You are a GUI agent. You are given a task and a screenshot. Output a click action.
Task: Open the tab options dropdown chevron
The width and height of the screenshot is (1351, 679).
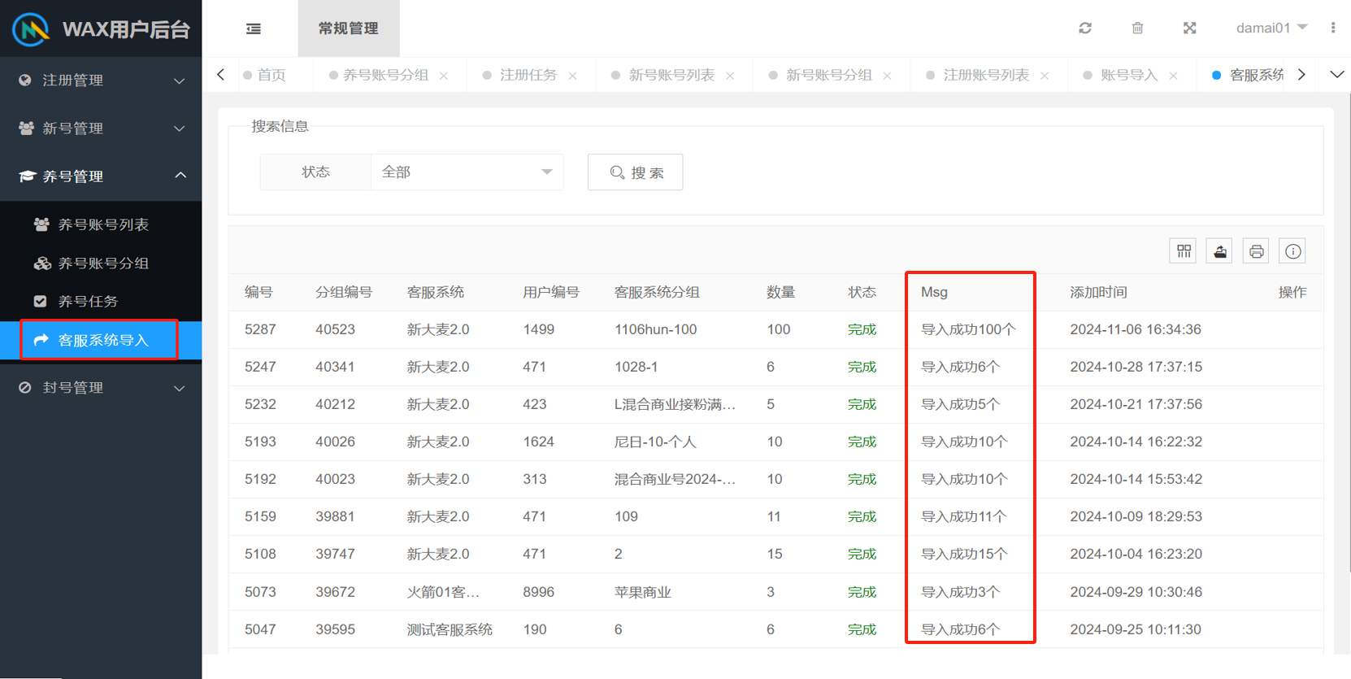click(x=1336, y=75)
